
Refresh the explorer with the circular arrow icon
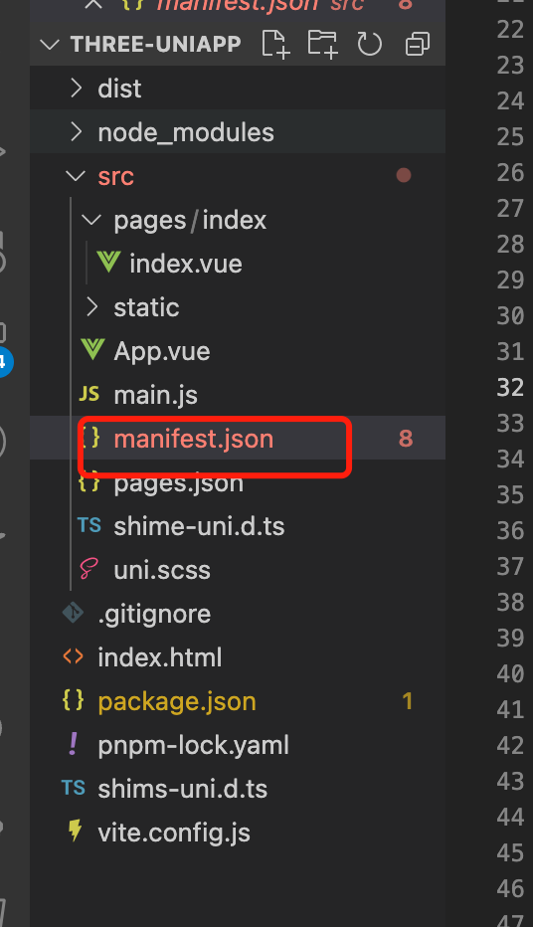click(x=370, y=45)
